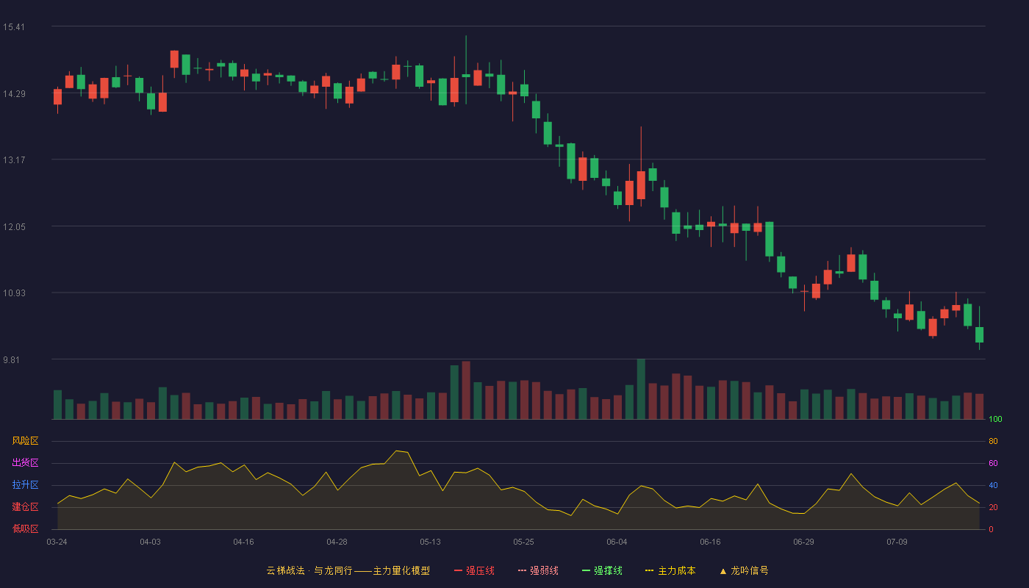The width and height of the screenshot is (1029, 588).
Task: Click the 03-24 date axis label
Action: point(57,542)
